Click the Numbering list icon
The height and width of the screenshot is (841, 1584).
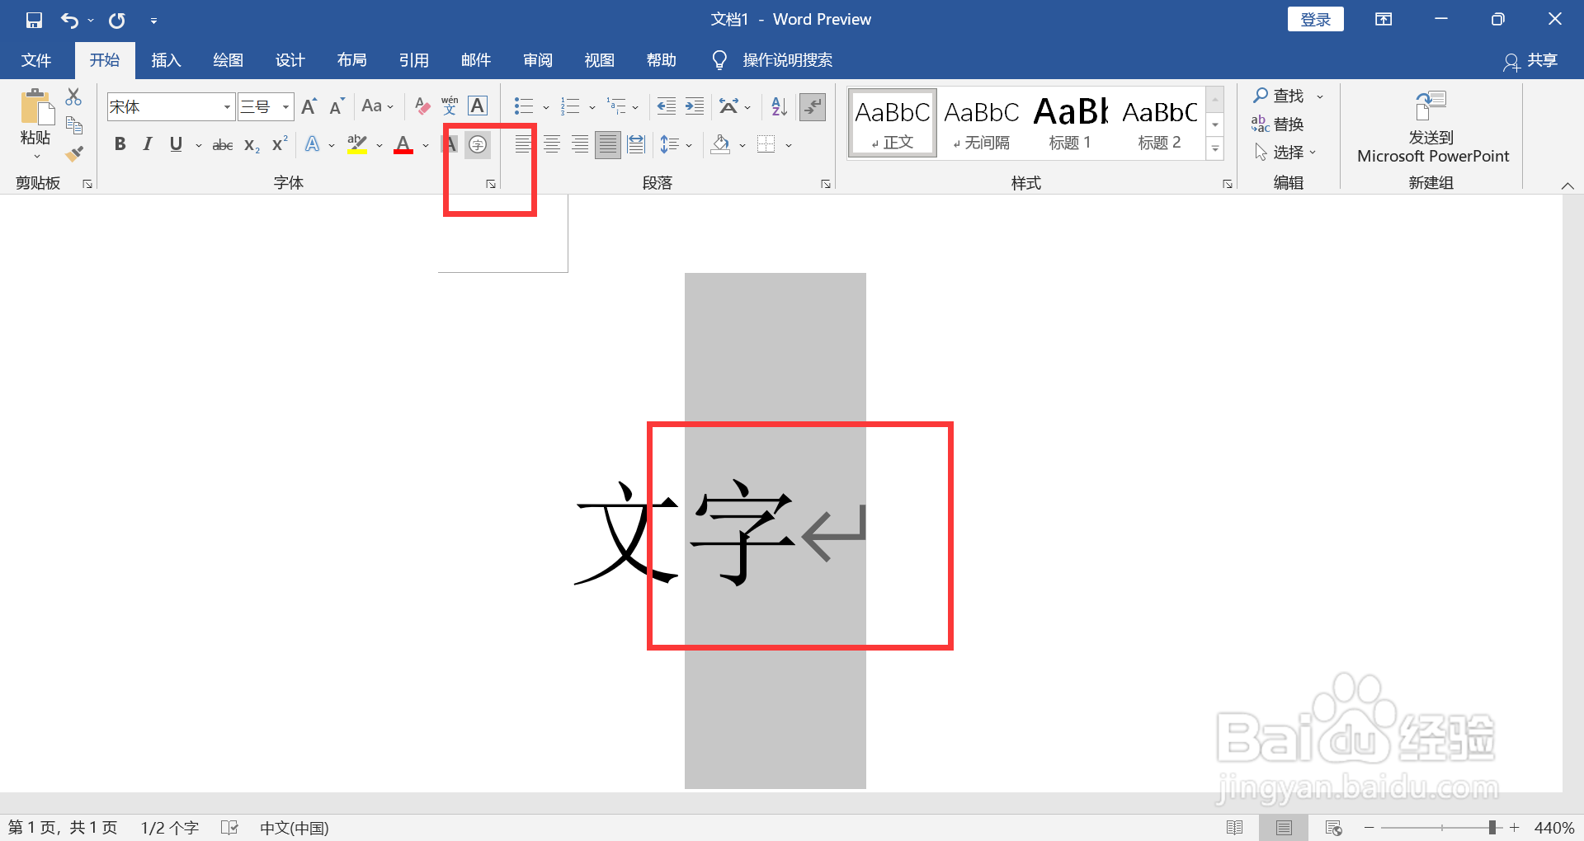tap(570, 106)
